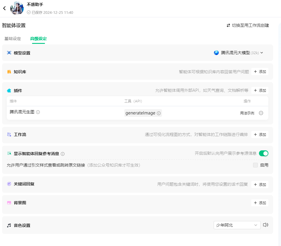Viewport: 281px width, 246px height.
Task: Click 切换至用工作流创建 link
Action: click(250, 25)
